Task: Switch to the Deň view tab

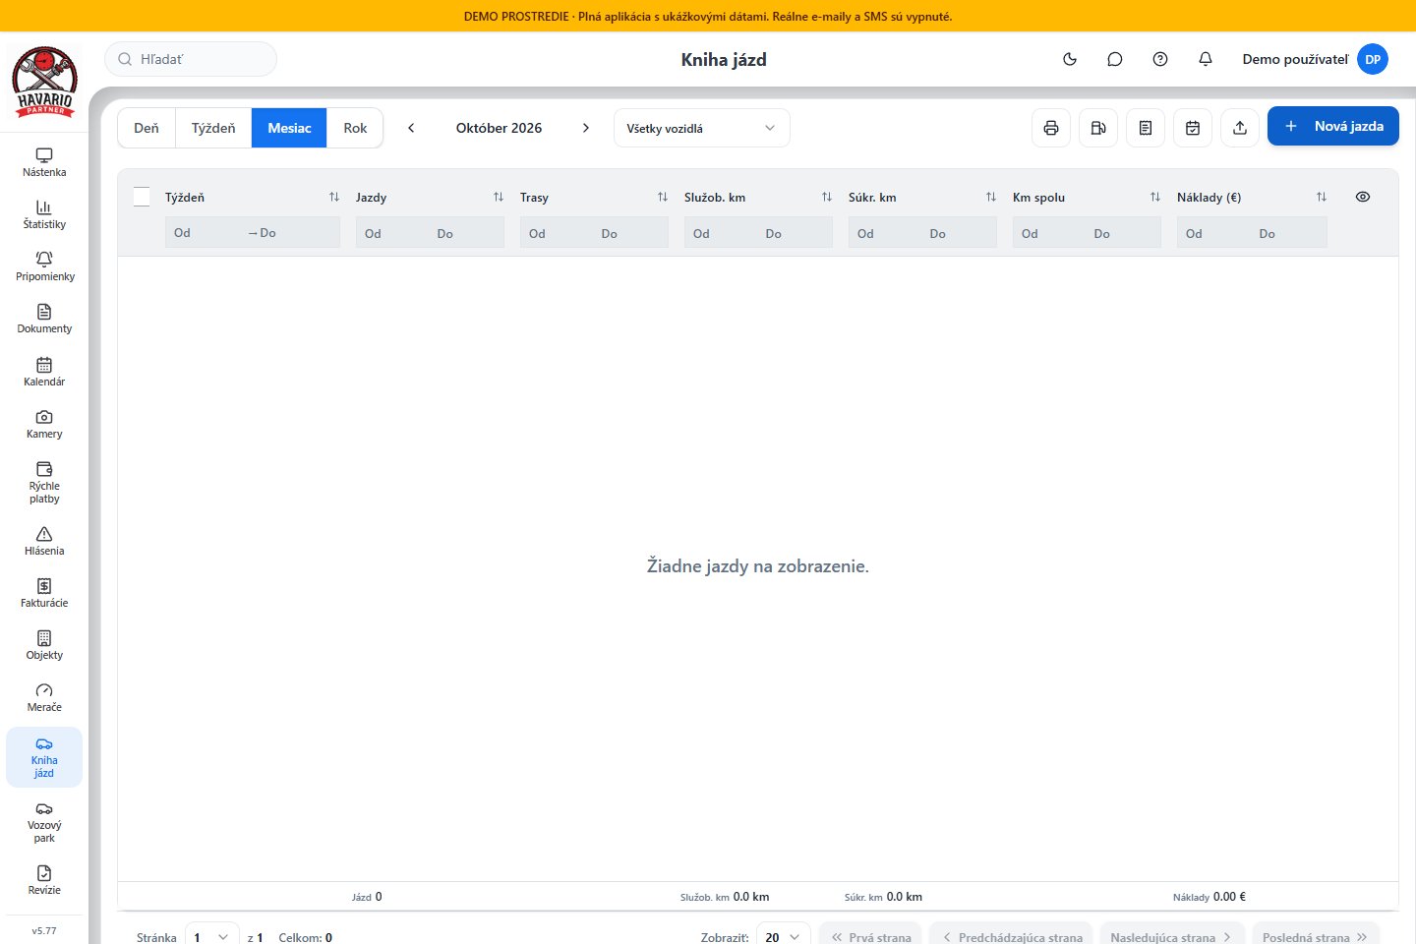Action: pyautogui.click(x=147, y=128)
